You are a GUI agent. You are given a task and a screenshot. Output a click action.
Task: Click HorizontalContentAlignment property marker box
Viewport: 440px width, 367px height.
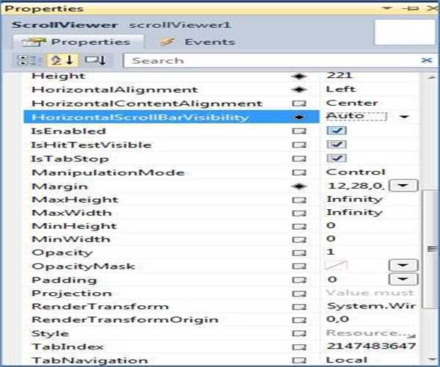point(299,103)
